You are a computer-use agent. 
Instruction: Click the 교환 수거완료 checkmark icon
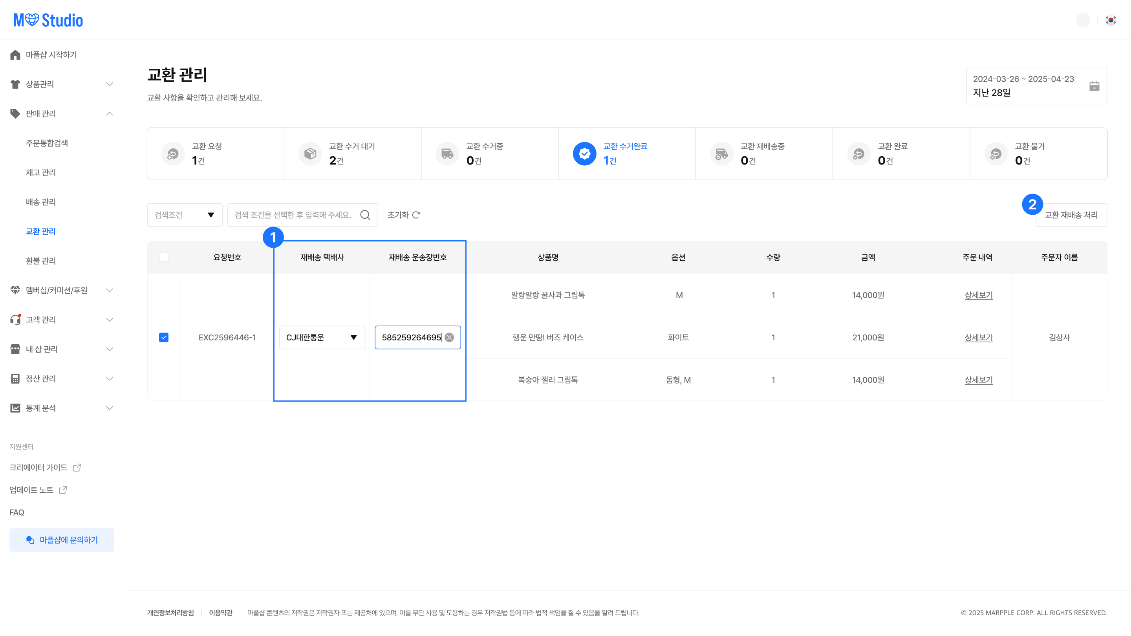584,154
